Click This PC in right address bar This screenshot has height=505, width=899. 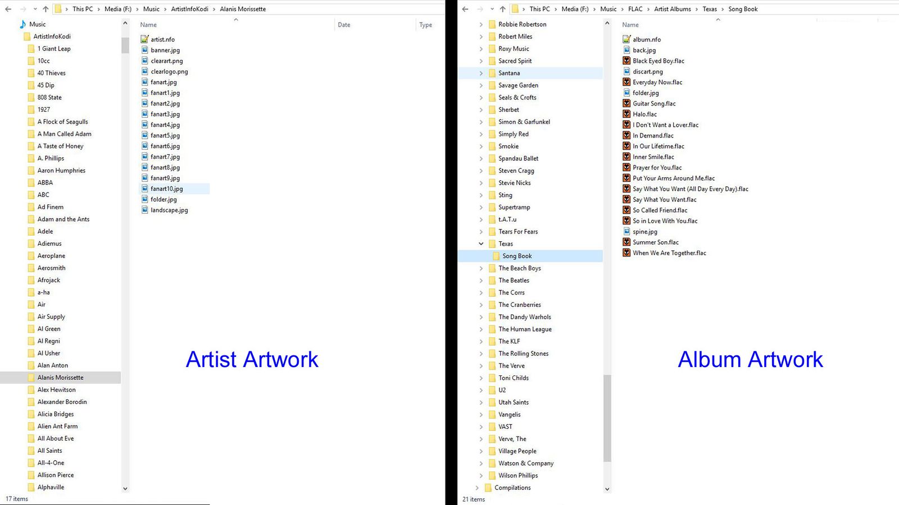coord(540,9)
